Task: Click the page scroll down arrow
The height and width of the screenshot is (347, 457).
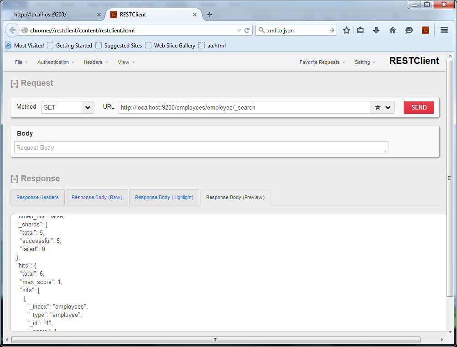Action: pos(450,332)
